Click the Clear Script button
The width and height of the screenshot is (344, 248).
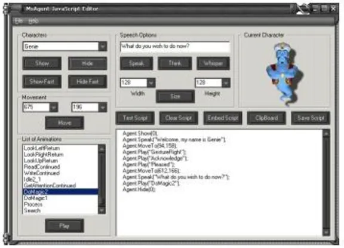[x=179, y=118]
